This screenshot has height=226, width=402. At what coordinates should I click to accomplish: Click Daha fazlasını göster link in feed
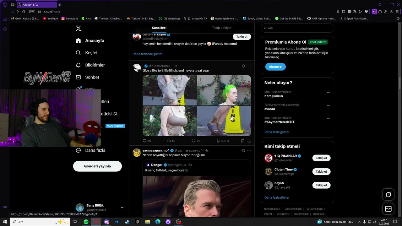click(x=148, y=54)
